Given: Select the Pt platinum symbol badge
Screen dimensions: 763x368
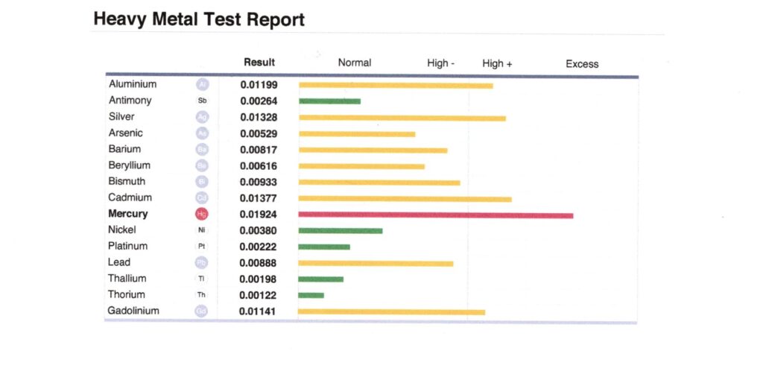Looking at the screenshot, I should (202, 246).
